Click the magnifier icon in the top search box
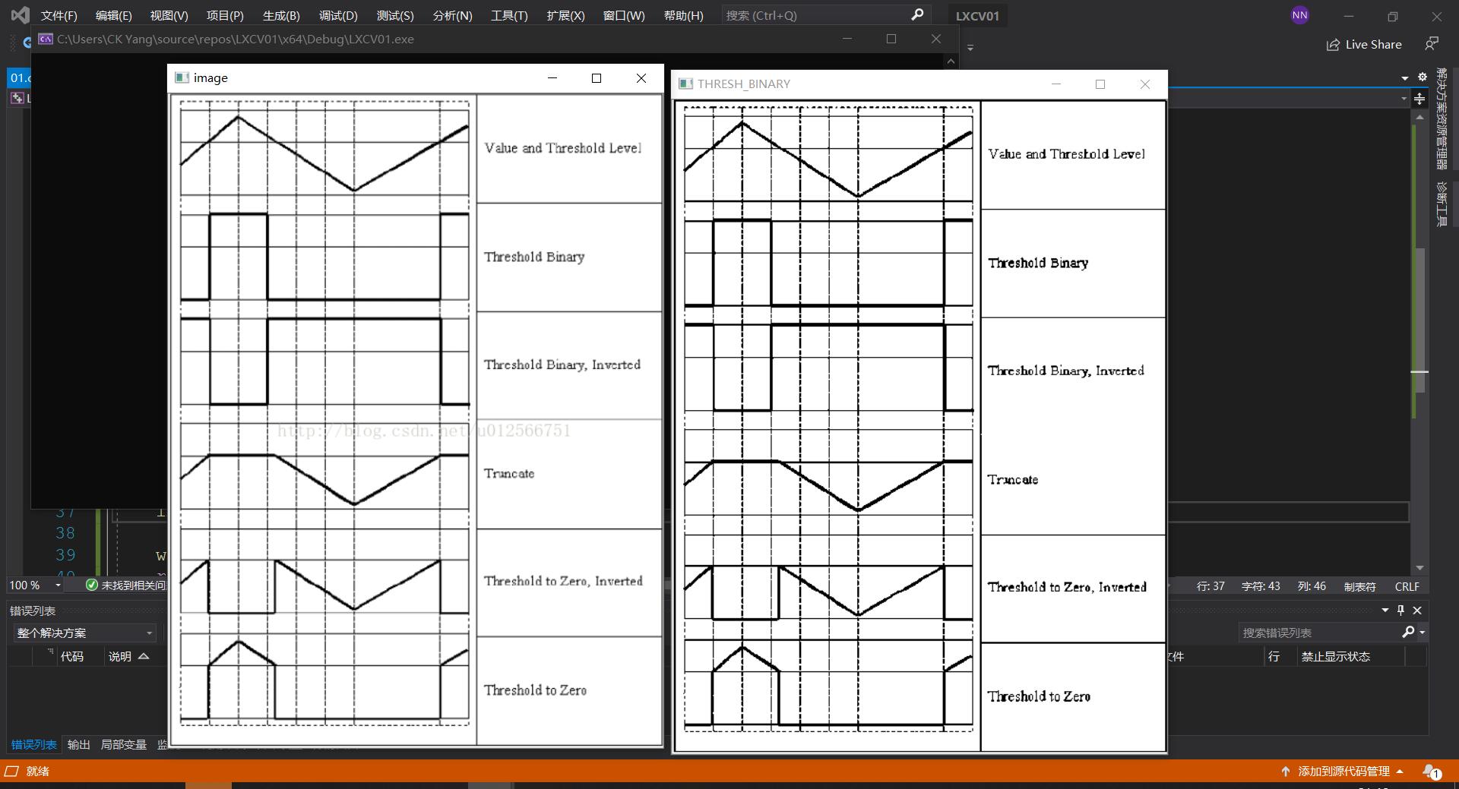 click(917, 14)
